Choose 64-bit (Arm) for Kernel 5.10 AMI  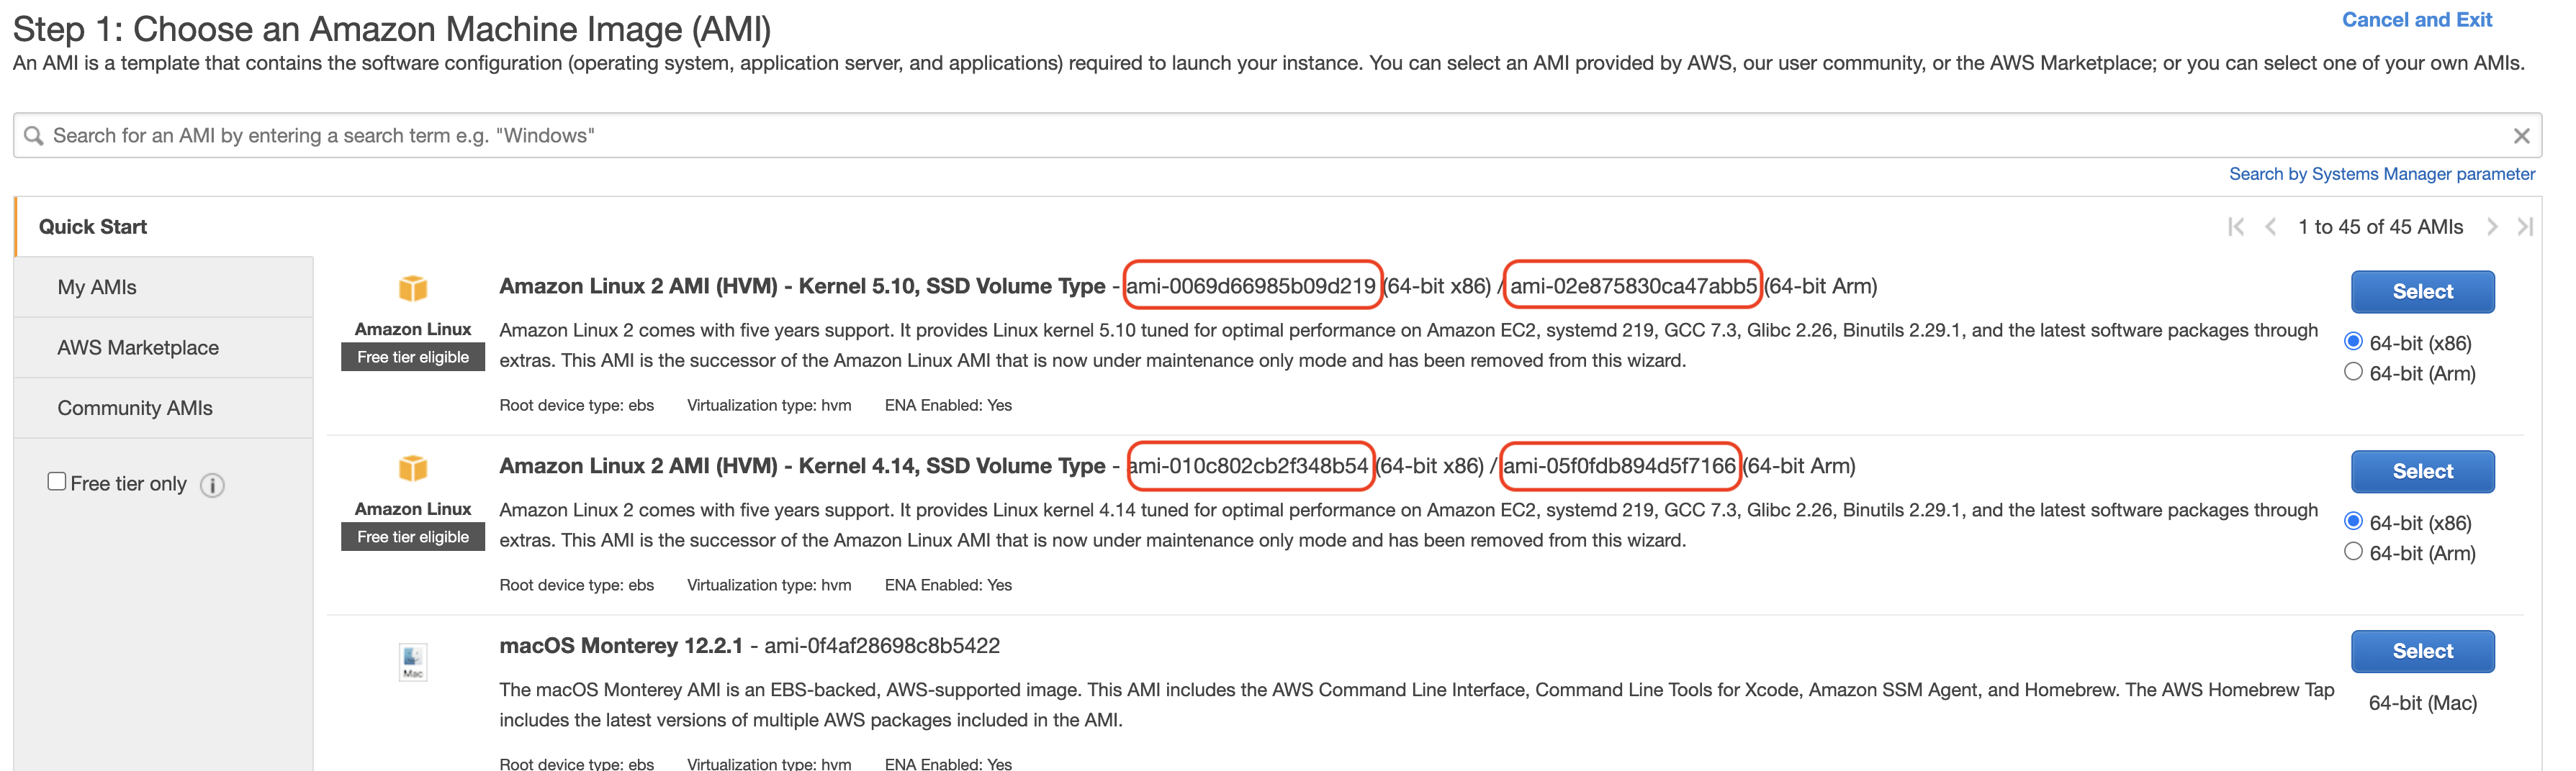[2353, 372]
